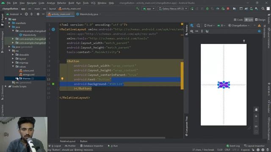Click the vertical expand arrow icon

click(202, 31)
